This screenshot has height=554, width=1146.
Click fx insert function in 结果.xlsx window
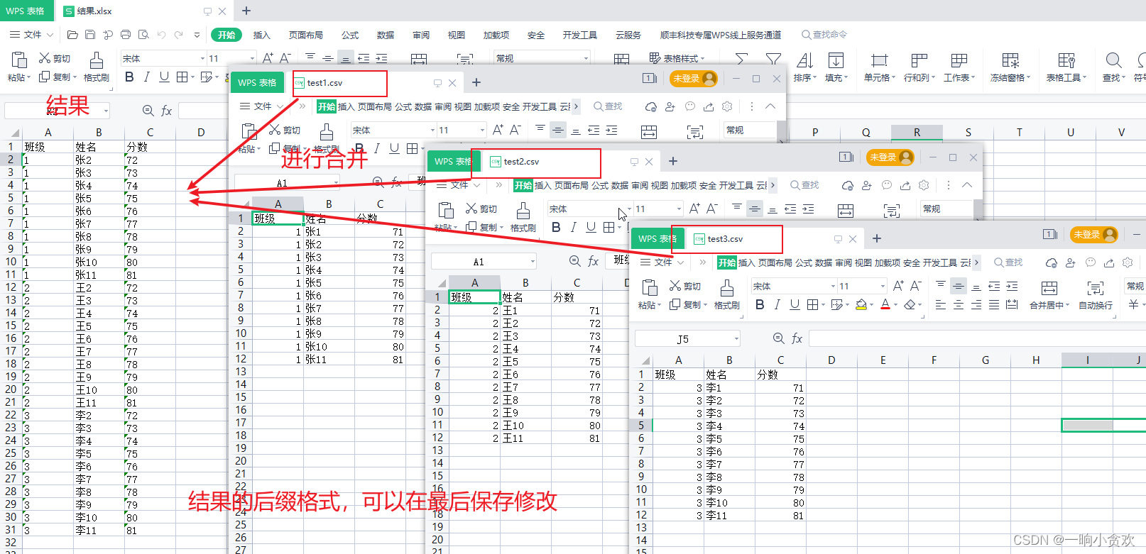(166, 111)
